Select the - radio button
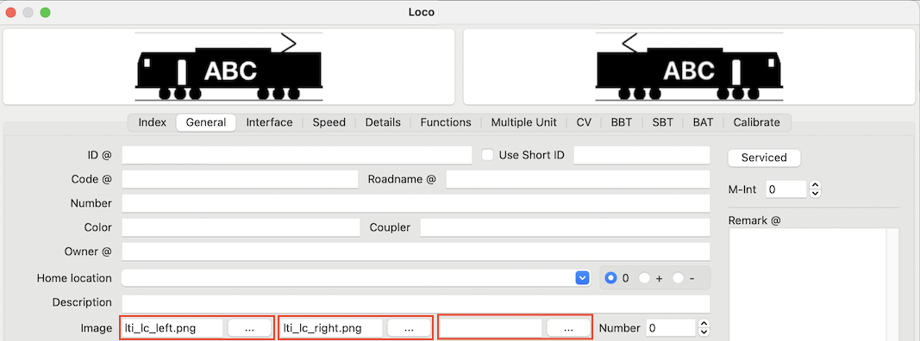Screen dimensions: 920x341 (x=679, y=278)
